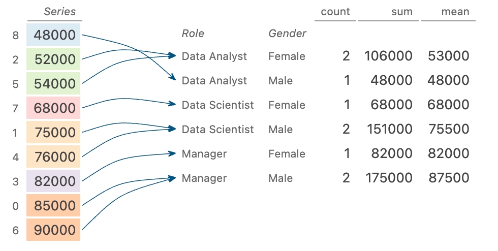This screenshot has width=498, height=251.
Task: Select the Gender index header
Action: [287, 34]
